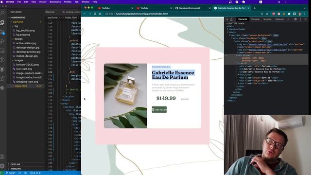The width and height of the screenshot is (311, 175).
Task: Open active-states.jpg file
Action: [26, 43]
